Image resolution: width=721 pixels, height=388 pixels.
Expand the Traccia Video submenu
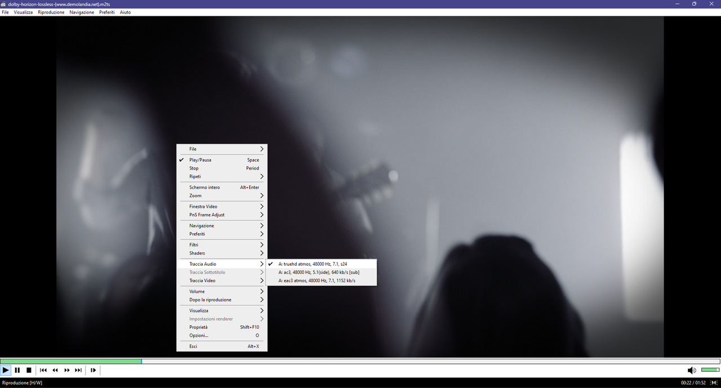[222, 280]
